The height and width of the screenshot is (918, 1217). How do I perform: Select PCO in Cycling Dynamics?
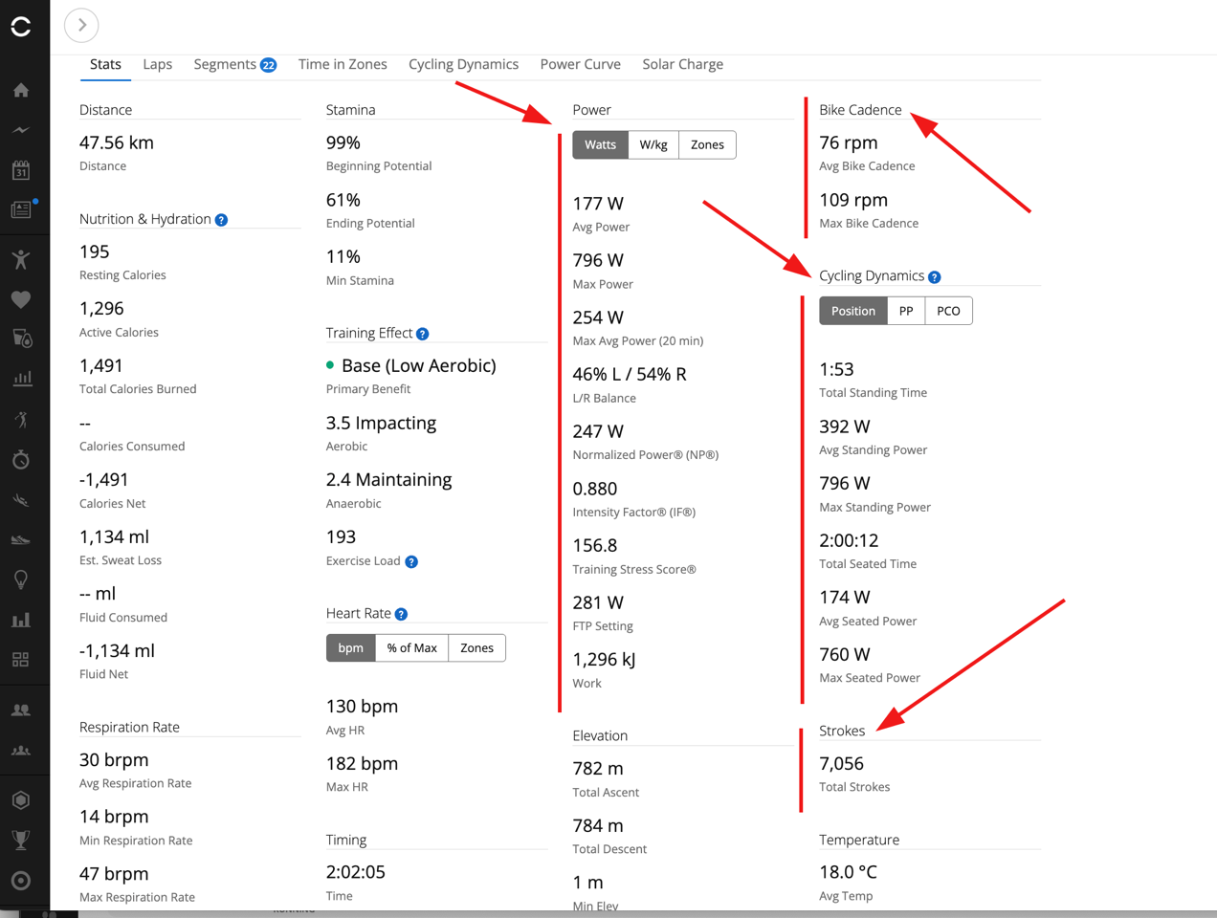pyautogui.click(x=948, y=311)
